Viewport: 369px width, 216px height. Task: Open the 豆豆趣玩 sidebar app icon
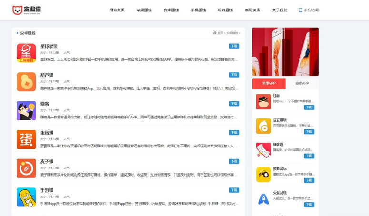point(263,126)
